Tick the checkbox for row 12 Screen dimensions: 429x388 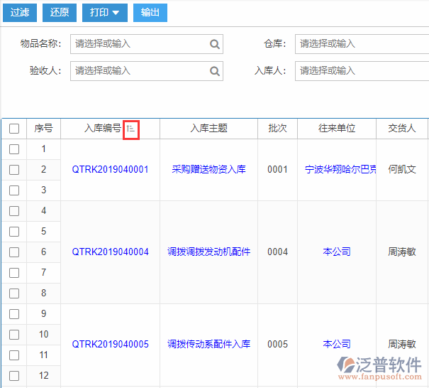point(14,376)
